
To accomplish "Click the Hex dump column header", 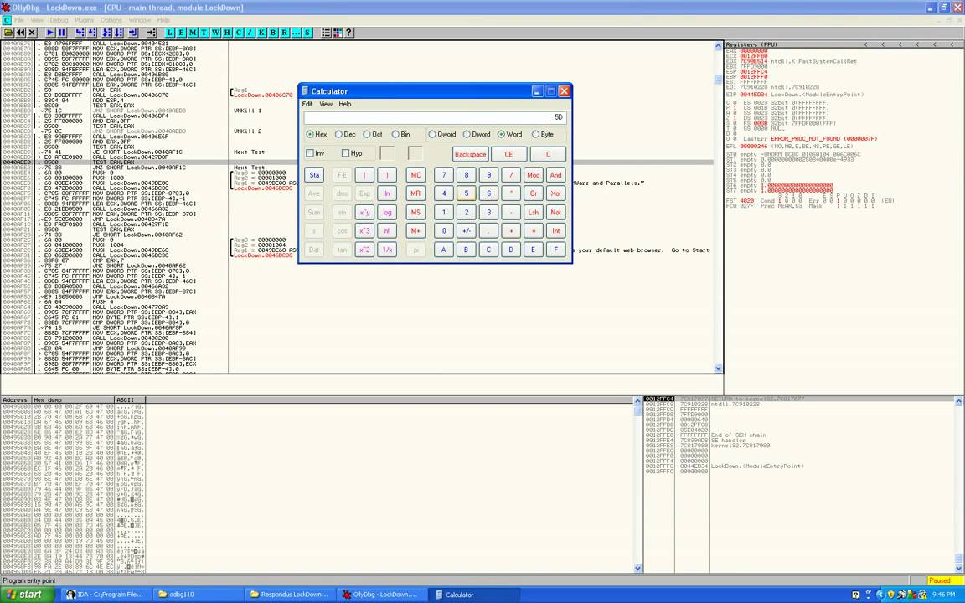I will point(73,400).
